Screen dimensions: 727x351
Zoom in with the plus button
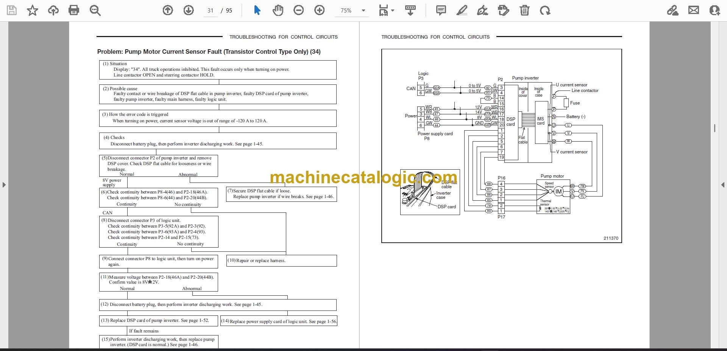click(x=320, y=10)
